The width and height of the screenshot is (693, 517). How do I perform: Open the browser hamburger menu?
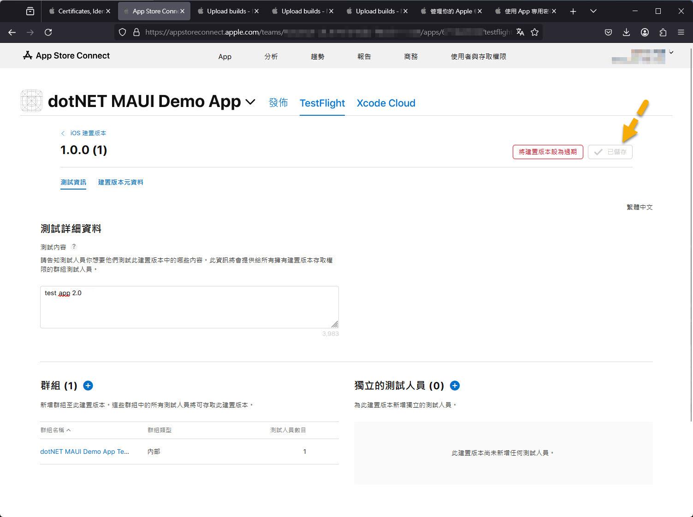tap(681, 32)
